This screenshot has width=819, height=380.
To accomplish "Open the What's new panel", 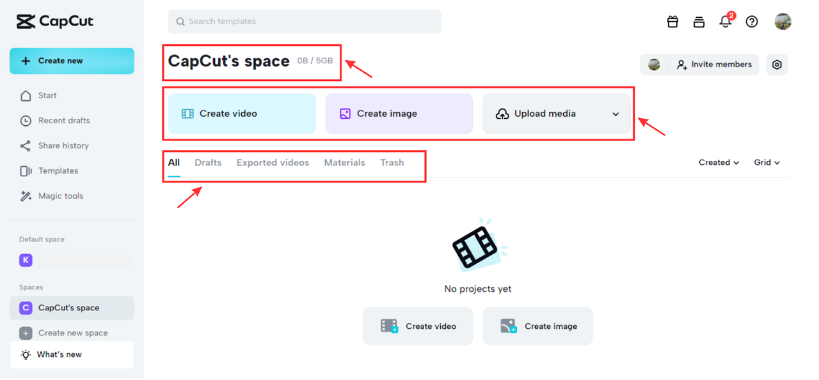I will point(72,354).
